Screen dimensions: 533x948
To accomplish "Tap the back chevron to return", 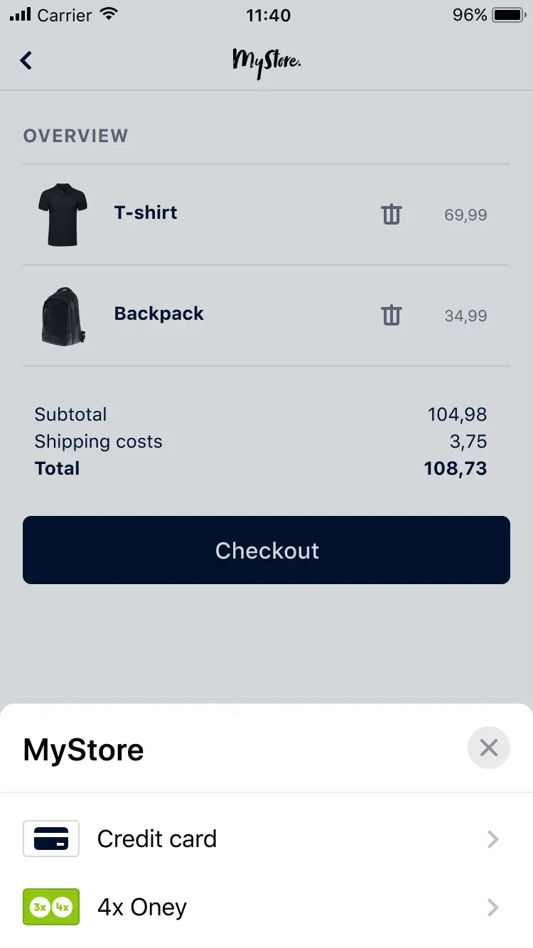I will [26, 60].
